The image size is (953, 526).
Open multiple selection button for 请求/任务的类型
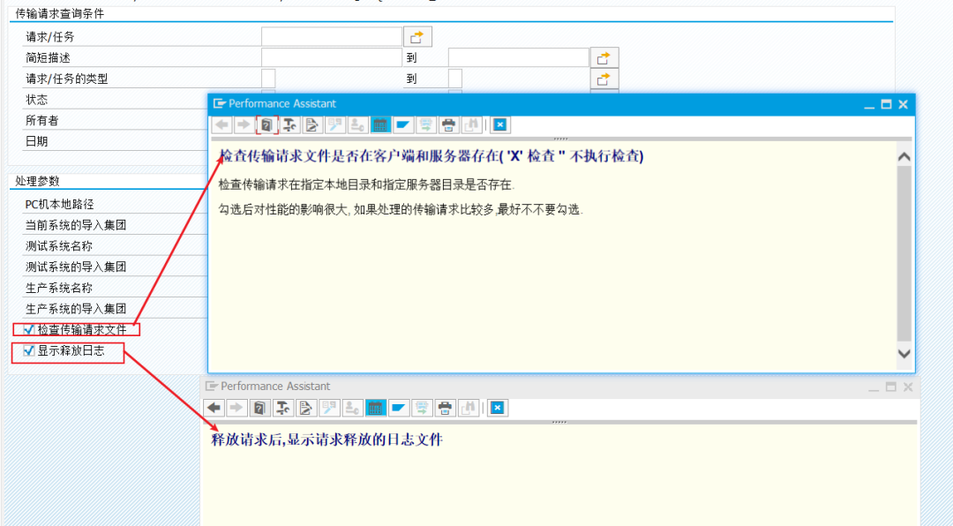click(604, 79)
